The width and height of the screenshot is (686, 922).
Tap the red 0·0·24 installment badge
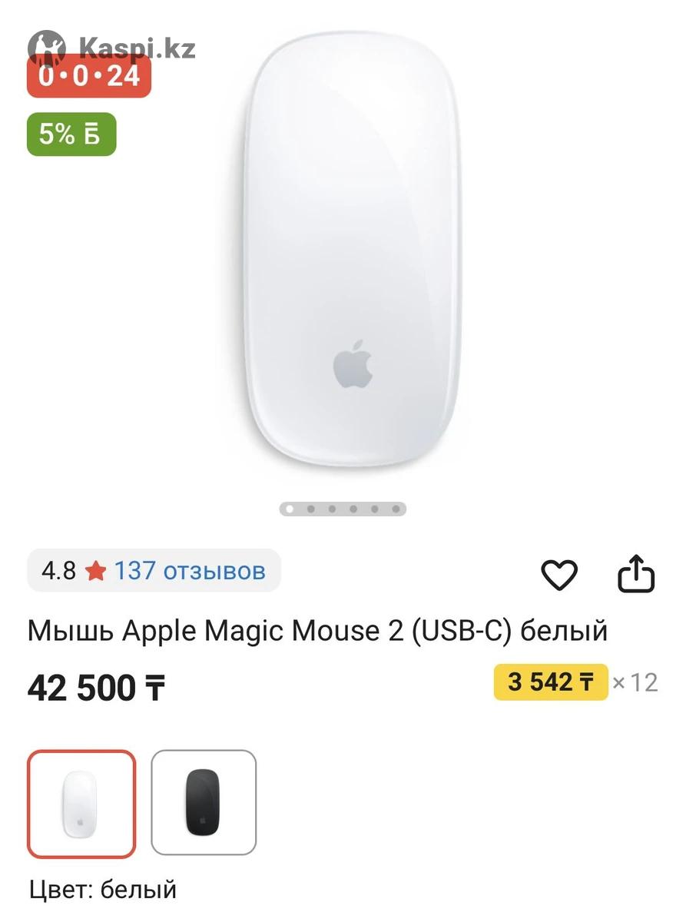click(89, 78)
